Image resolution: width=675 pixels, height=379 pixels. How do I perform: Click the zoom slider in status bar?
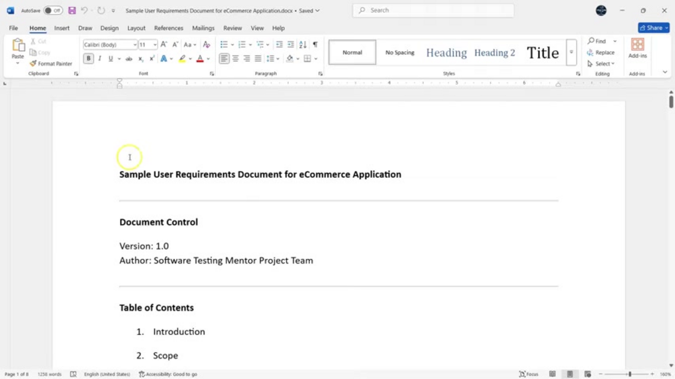[629, 374]
